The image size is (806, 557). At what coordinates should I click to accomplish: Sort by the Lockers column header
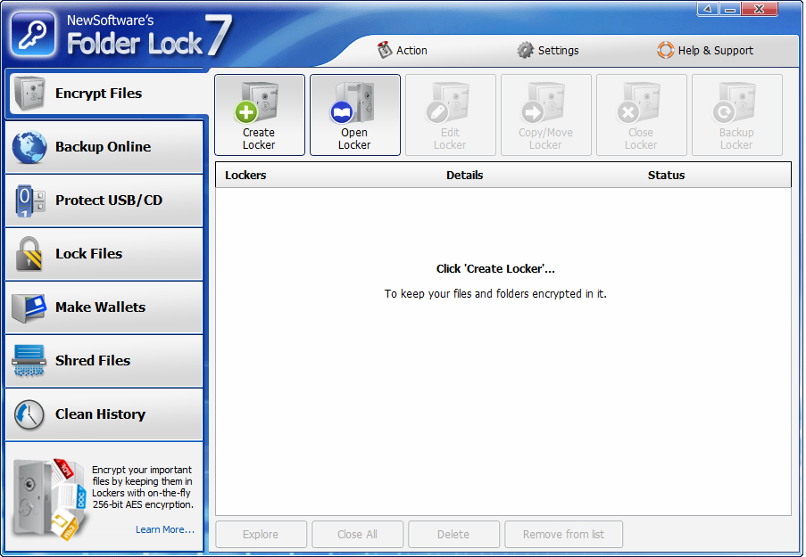point(245,176)
